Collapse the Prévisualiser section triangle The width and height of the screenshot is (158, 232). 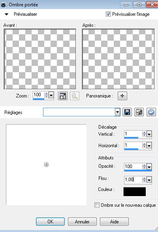[6, 14]
